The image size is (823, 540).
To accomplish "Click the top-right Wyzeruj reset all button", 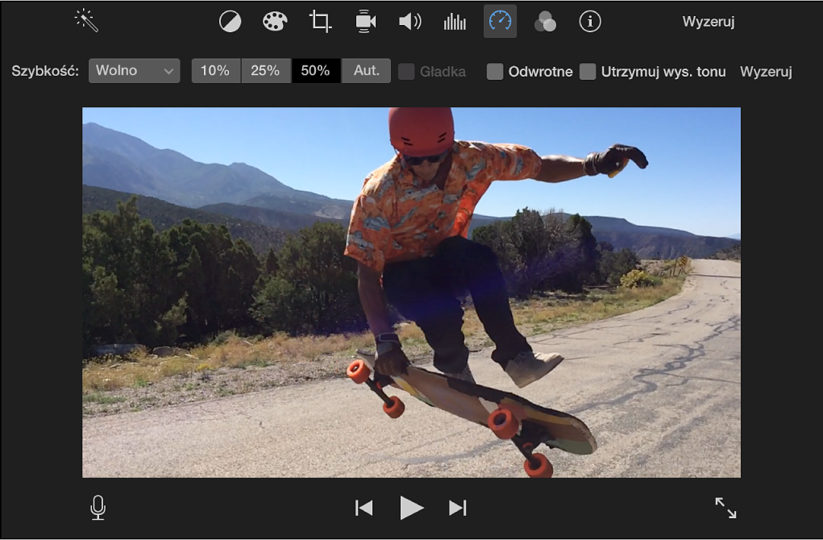I will [708, 22].
